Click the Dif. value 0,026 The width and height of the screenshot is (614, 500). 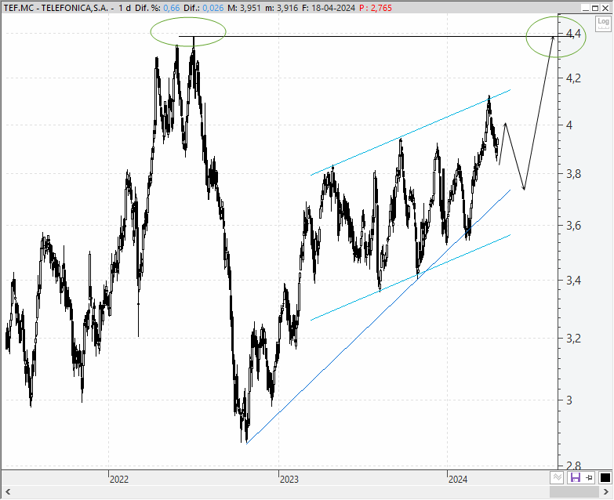[213, 8]
